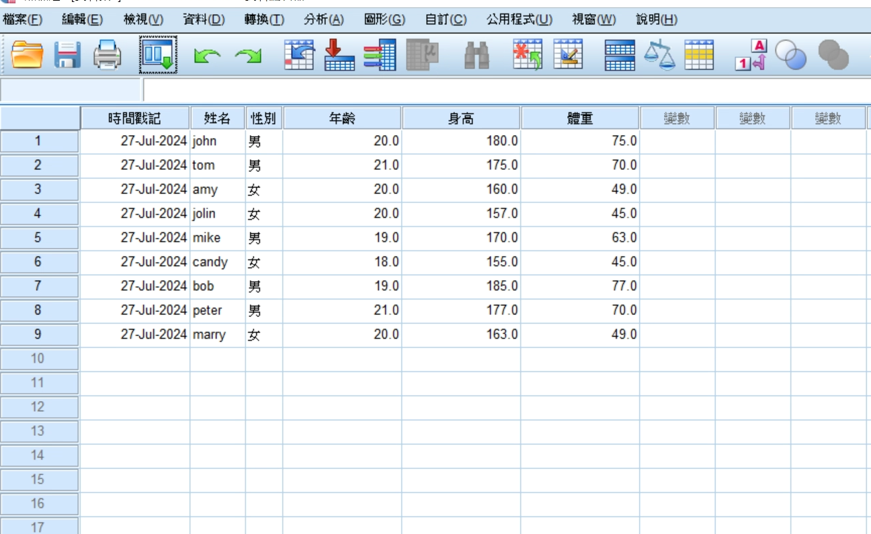Open a data file via folder icon
871x534 pixels.
tap(28, 54)
